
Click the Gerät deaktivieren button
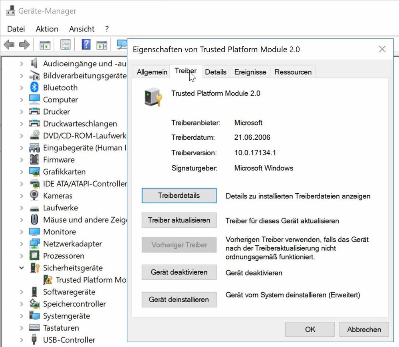tap(179, 272)
